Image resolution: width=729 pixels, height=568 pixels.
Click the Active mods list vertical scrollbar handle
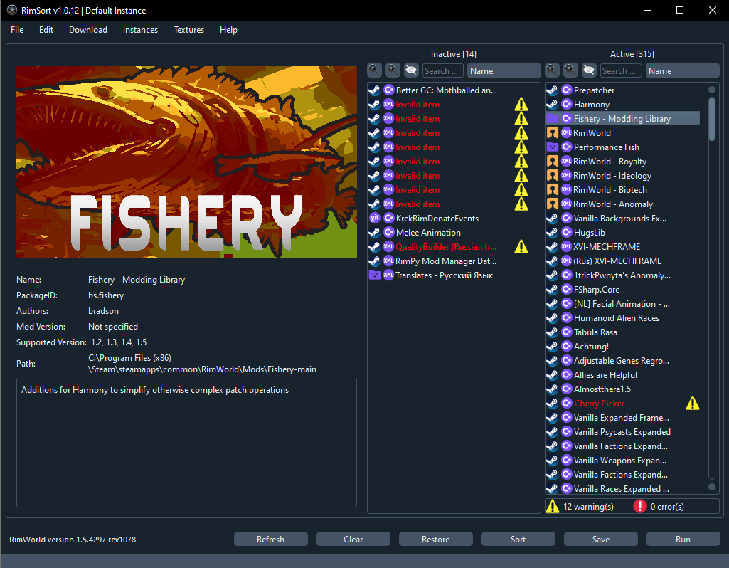712,119
